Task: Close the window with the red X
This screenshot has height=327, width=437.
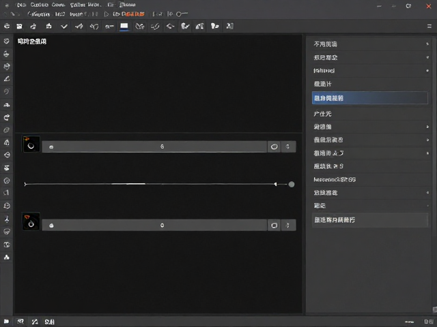Action: pos(428,6)
